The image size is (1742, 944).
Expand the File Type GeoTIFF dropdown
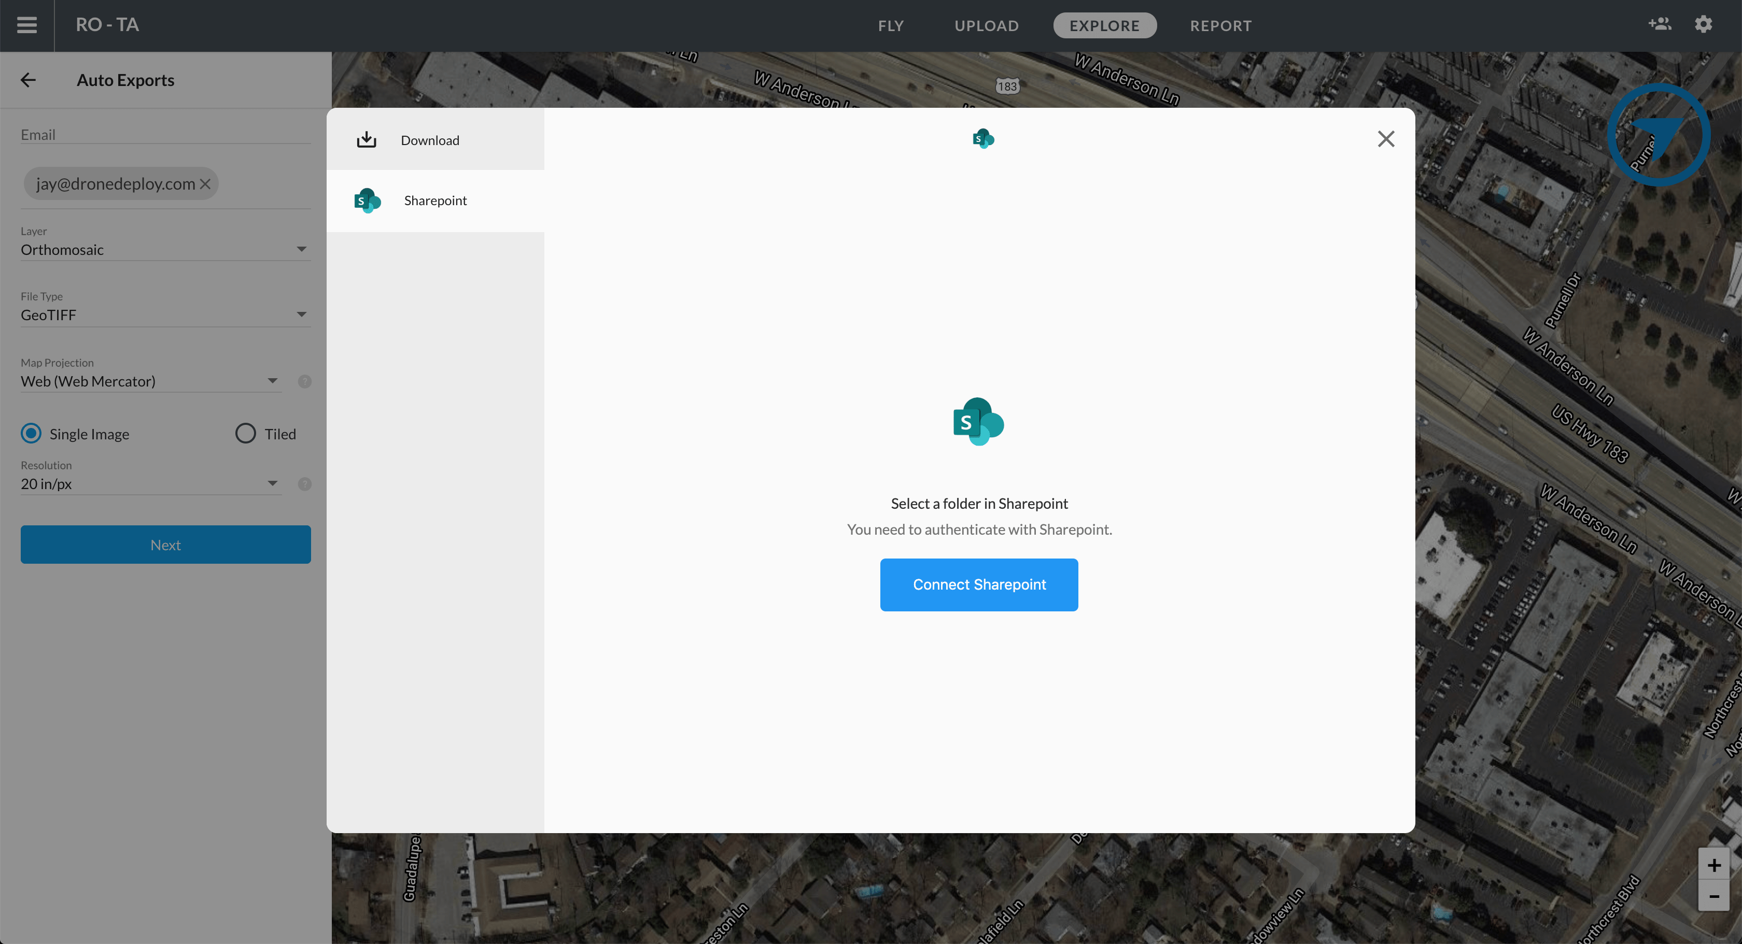click(166, 315)
